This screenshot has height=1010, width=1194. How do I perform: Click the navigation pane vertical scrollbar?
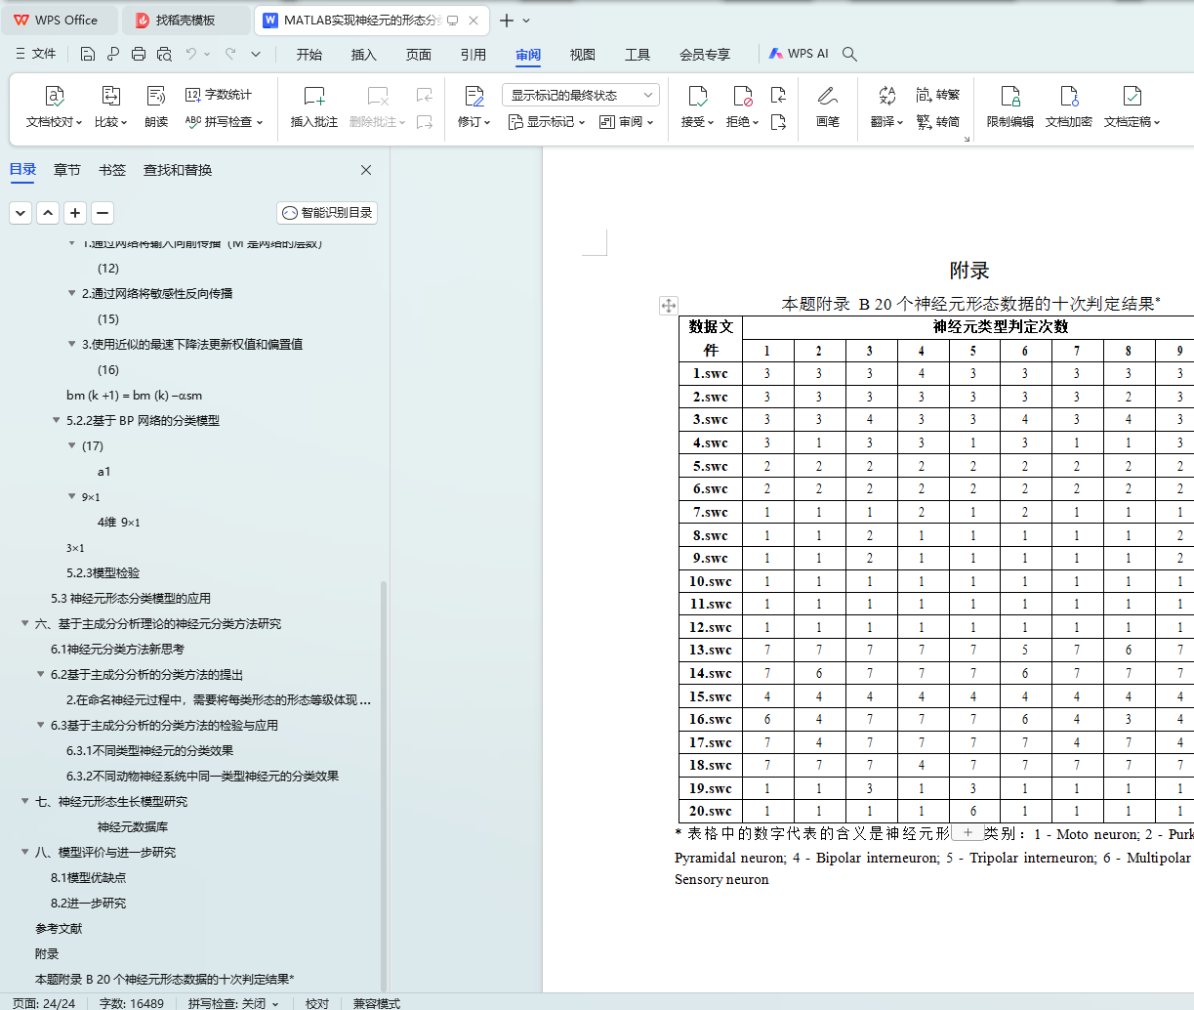384,786
